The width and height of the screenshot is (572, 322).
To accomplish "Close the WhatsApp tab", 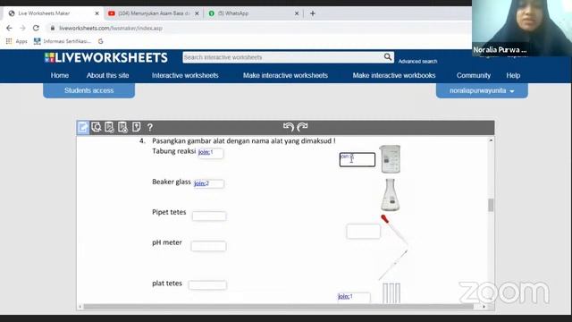I will [x=297, y=13].
